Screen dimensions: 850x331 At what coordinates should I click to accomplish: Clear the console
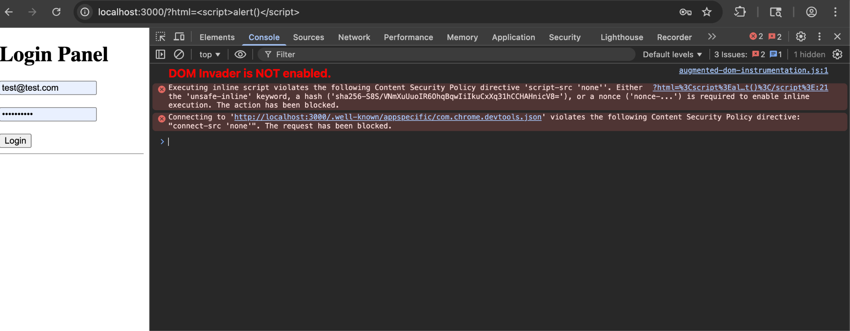(179, 54)
